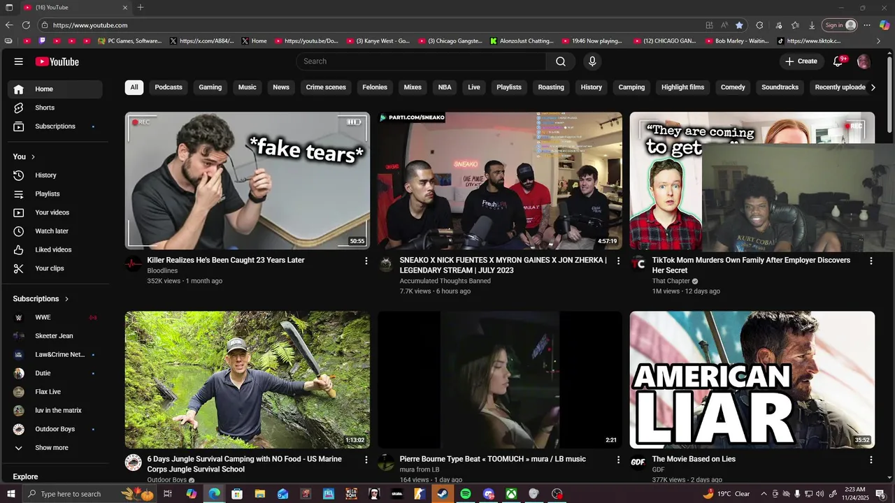
Task: Click the browser address bar
Action: [x=371, y=25]
